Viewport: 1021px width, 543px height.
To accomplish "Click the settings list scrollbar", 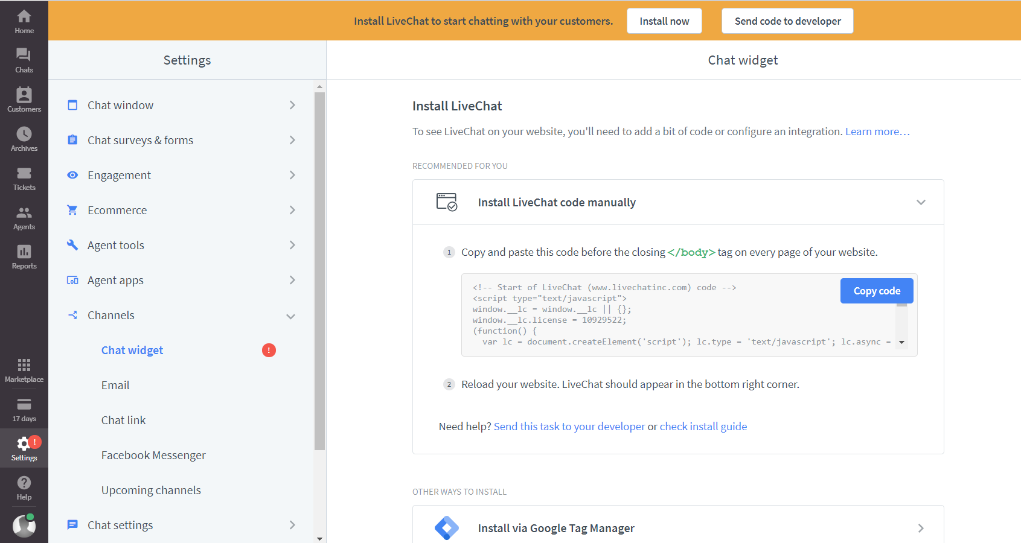I will pos(319,271).
